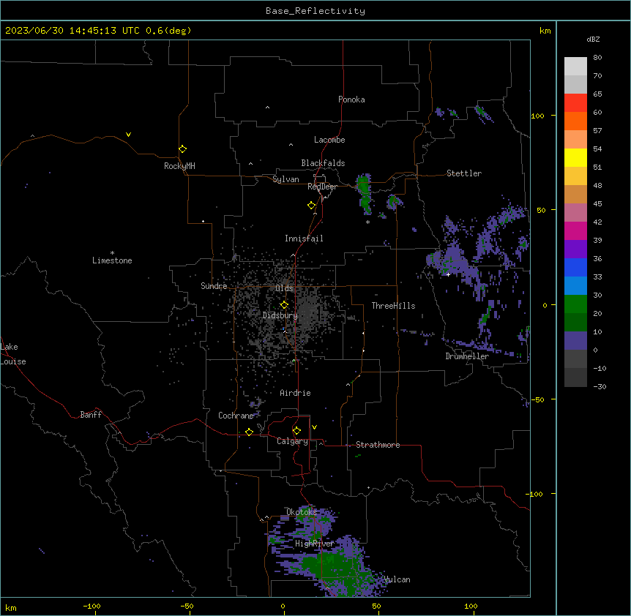Viewport: 631px width, 616px height.
Task: Click the RockyMH label
Action: coord(179,166)
